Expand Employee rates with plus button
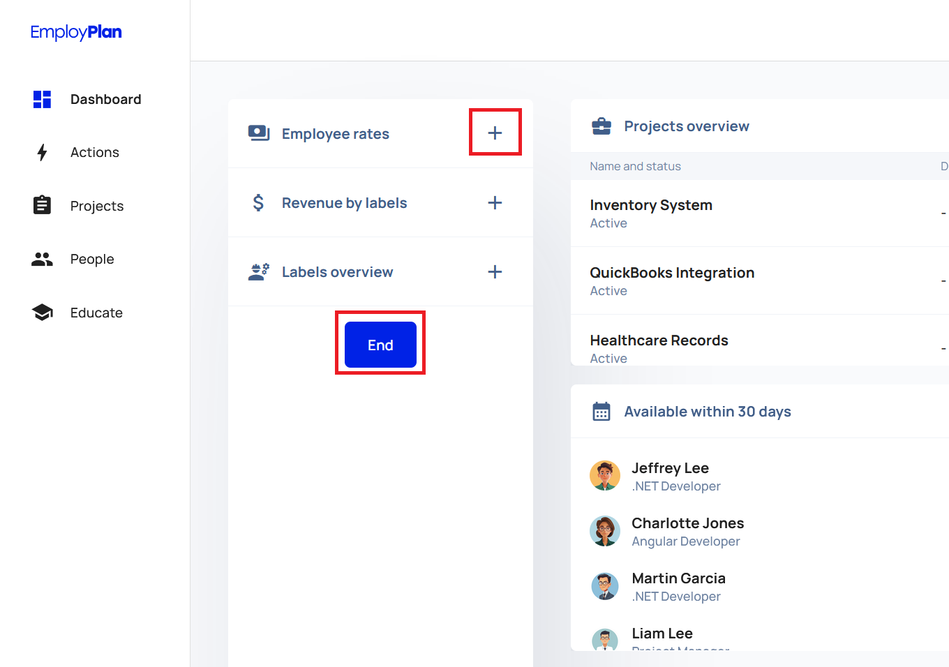 495,133
